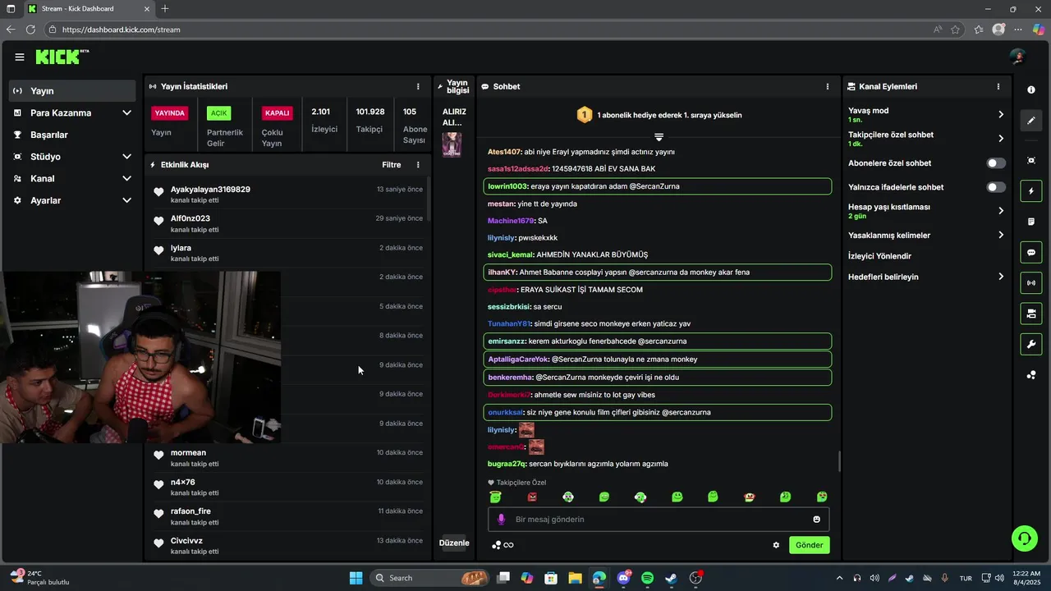Expand Para Kazanma sidebar section
Viewport: 1051px width, 591px height.
126,112
